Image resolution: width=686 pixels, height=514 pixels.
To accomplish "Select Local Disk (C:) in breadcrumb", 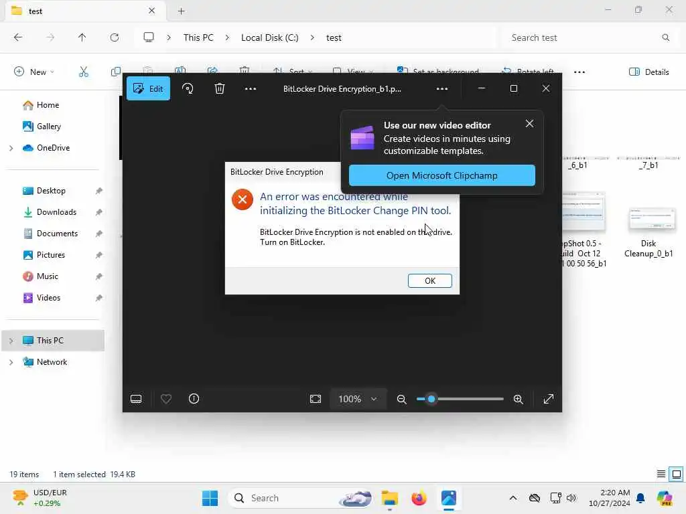I will [269, 37].
